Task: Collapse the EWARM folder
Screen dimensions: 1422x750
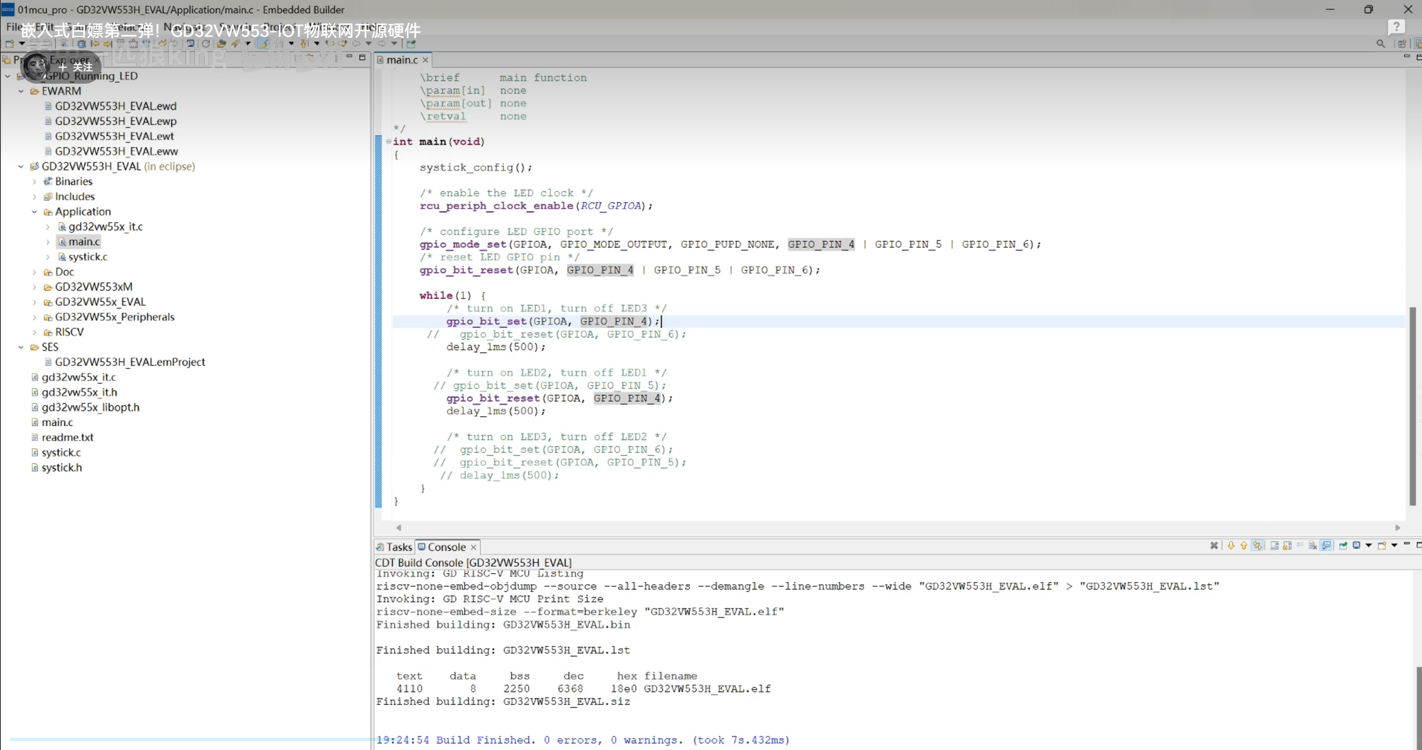Action: pyautogui.click(x=21, y=91)
